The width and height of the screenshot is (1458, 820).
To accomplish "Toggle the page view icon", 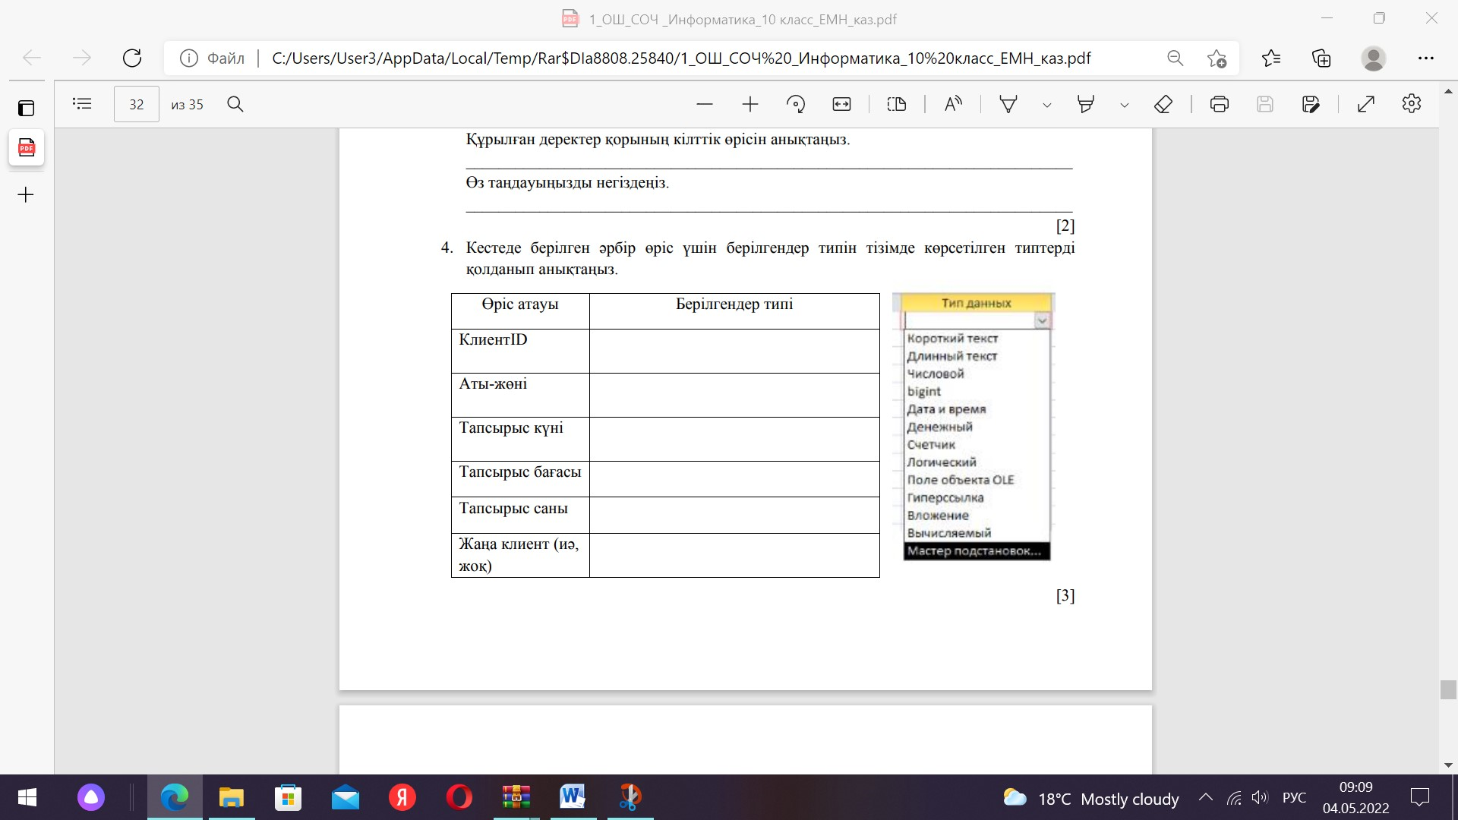I will [x=897, y=104].
